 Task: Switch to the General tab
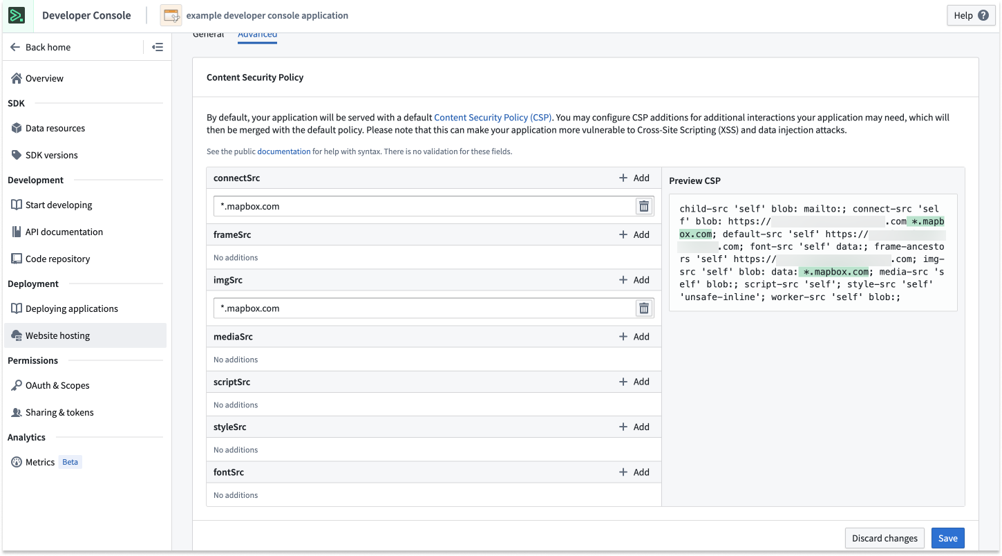point(208,35)
